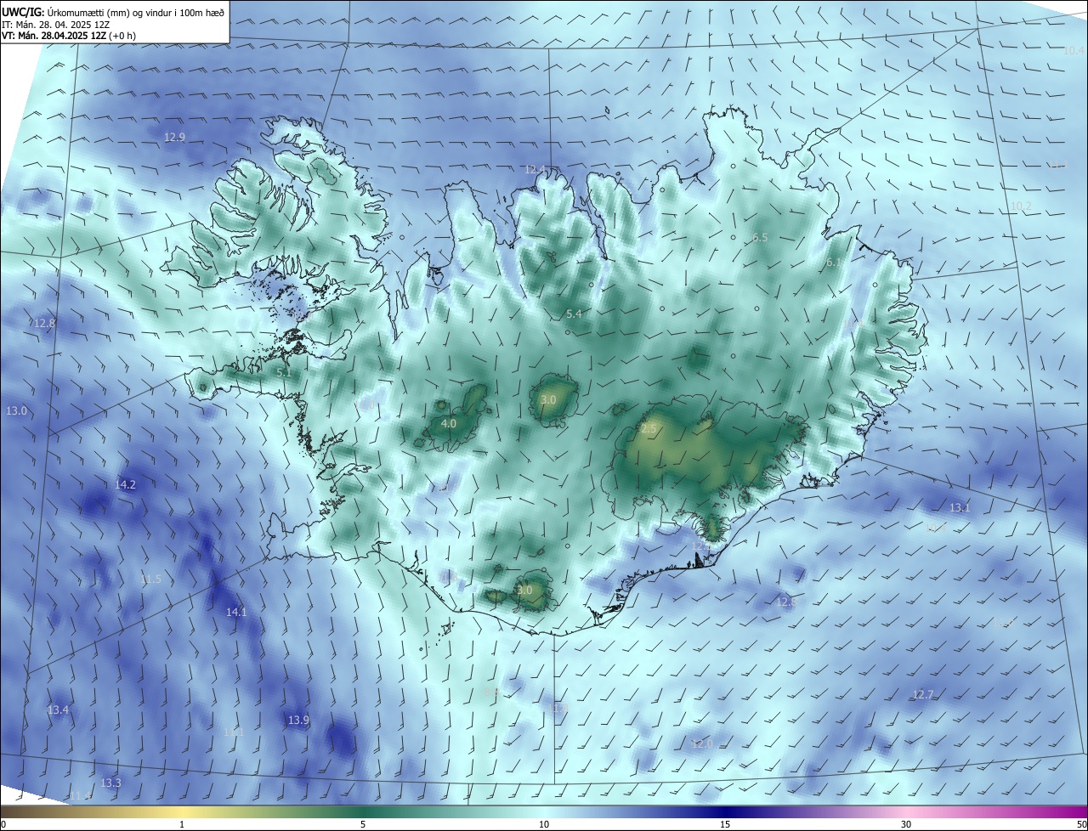Click the "IT: Mán. 28. 04. 2025 12Z" line
Image resolution: width=1088 pixels, height=831 pixels.
(56, 24)
